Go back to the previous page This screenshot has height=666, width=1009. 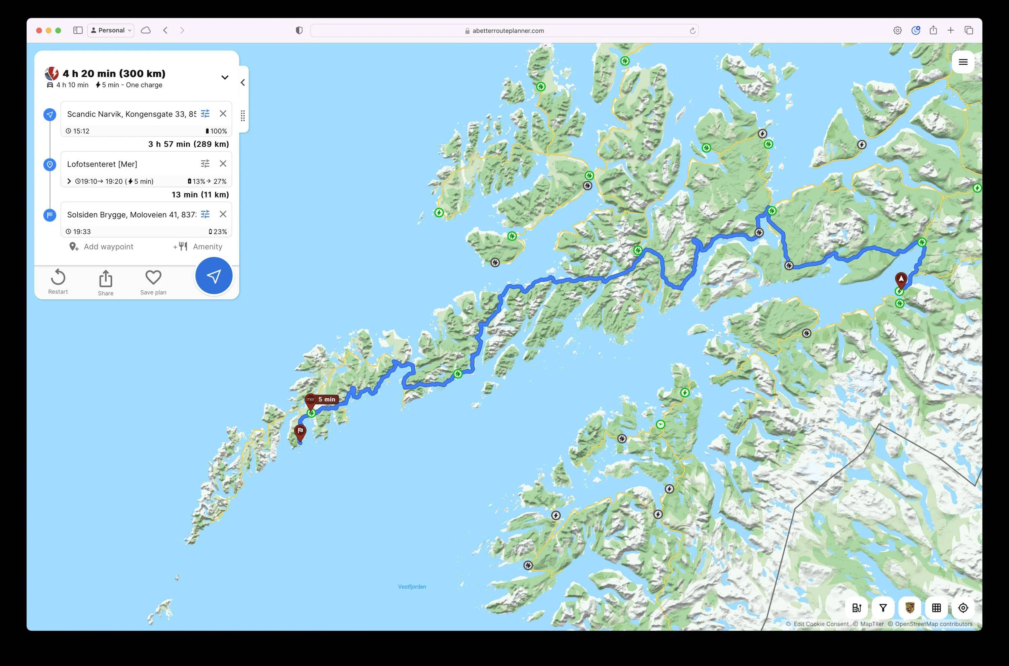(x=165, y=30)
